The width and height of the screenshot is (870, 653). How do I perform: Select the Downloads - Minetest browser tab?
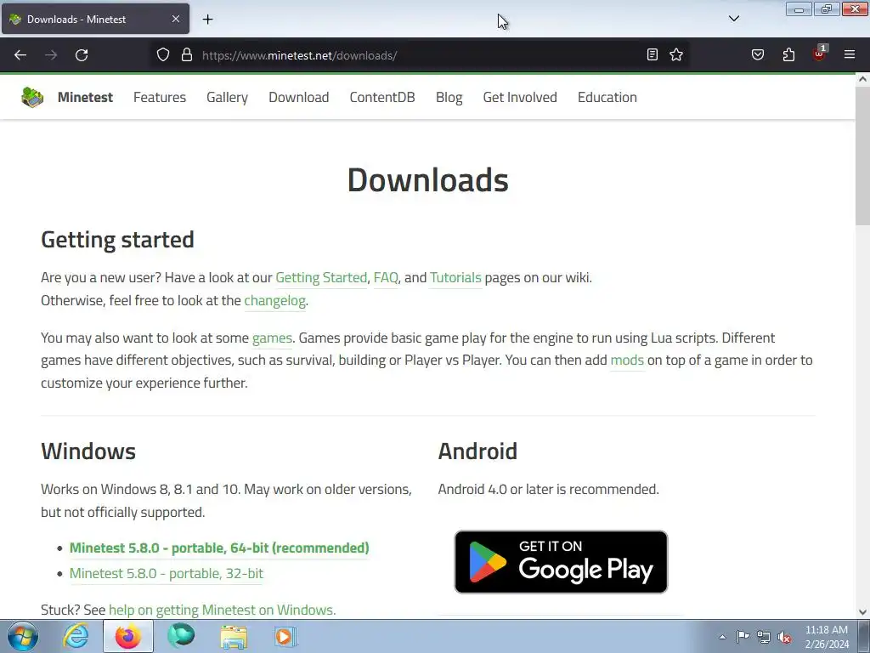point(95,19)
